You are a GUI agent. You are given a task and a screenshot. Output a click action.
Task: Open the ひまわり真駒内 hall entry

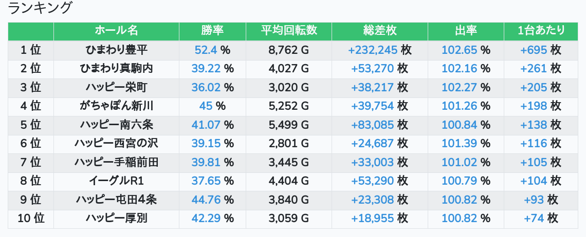point(116,68)
